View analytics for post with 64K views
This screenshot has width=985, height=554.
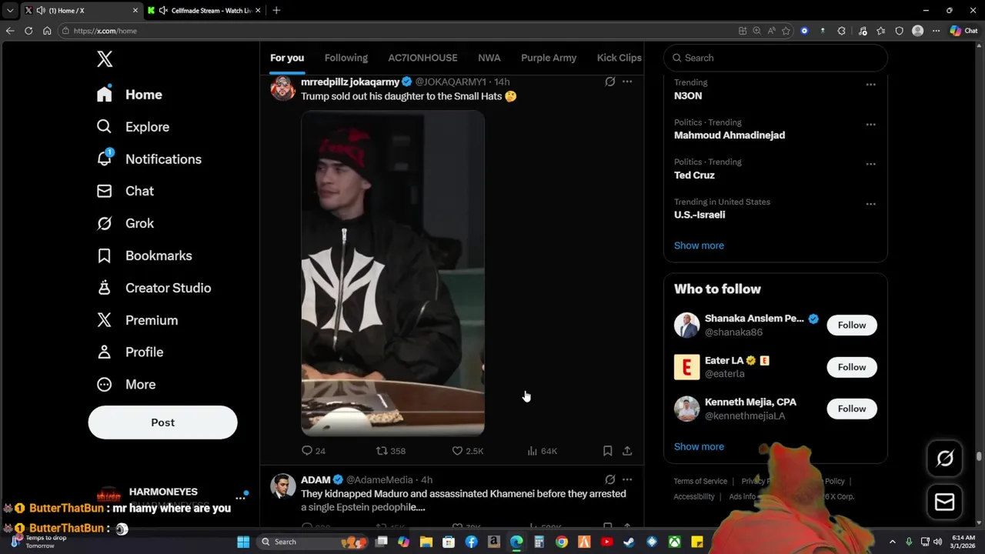point(542,451)
